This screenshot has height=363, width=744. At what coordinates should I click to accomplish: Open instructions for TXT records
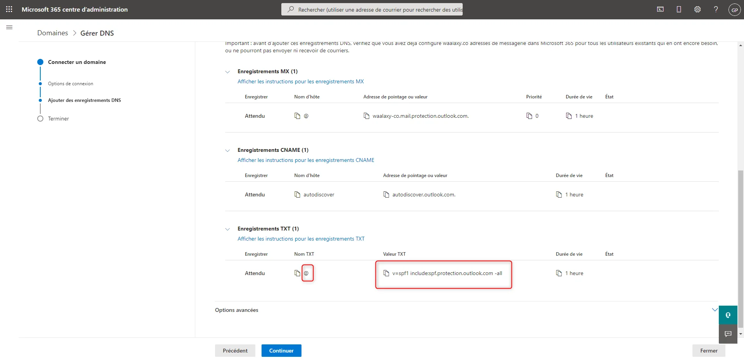coord(301,239)
